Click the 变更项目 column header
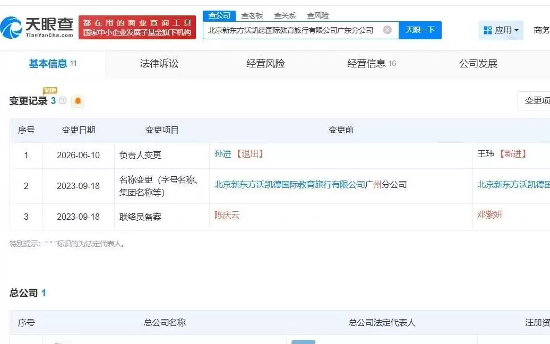Viewport: 550px width, 344px height. pos(162,130)
